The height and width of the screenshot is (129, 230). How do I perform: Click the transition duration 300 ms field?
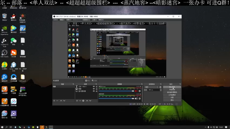(x=154, y=90)
